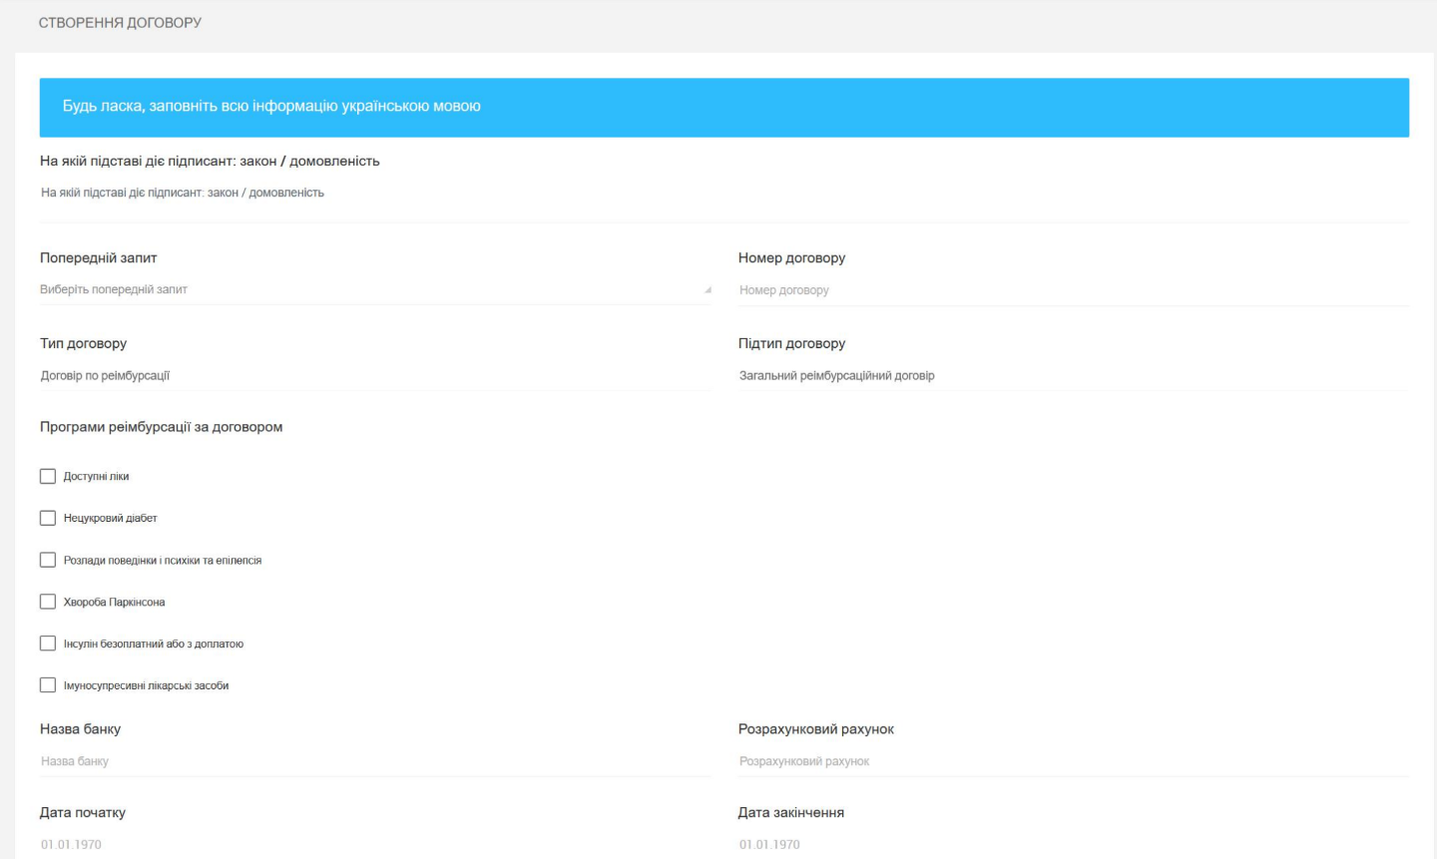Click the bold signatory basis heading label

point(210,162)
